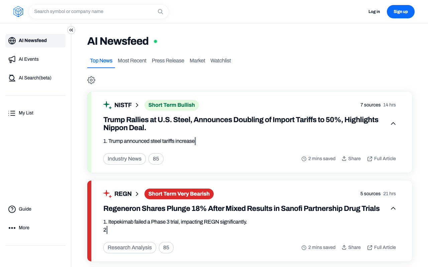Click the chevron arrow next to NISTF
Screen dimensions: 428x267
[137, 105]
